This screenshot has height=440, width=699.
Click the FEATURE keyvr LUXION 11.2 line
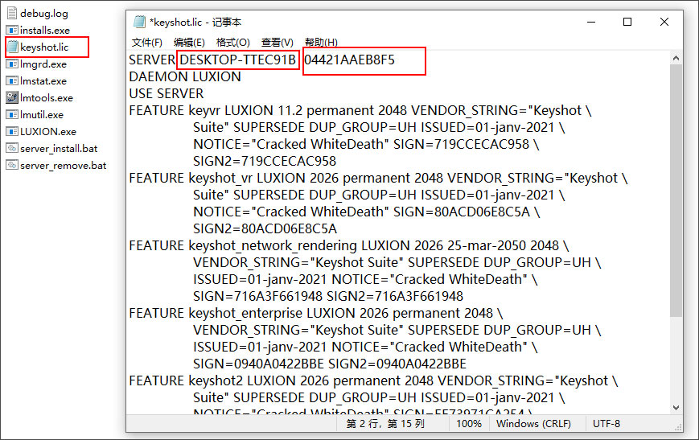tap(360, 110)
